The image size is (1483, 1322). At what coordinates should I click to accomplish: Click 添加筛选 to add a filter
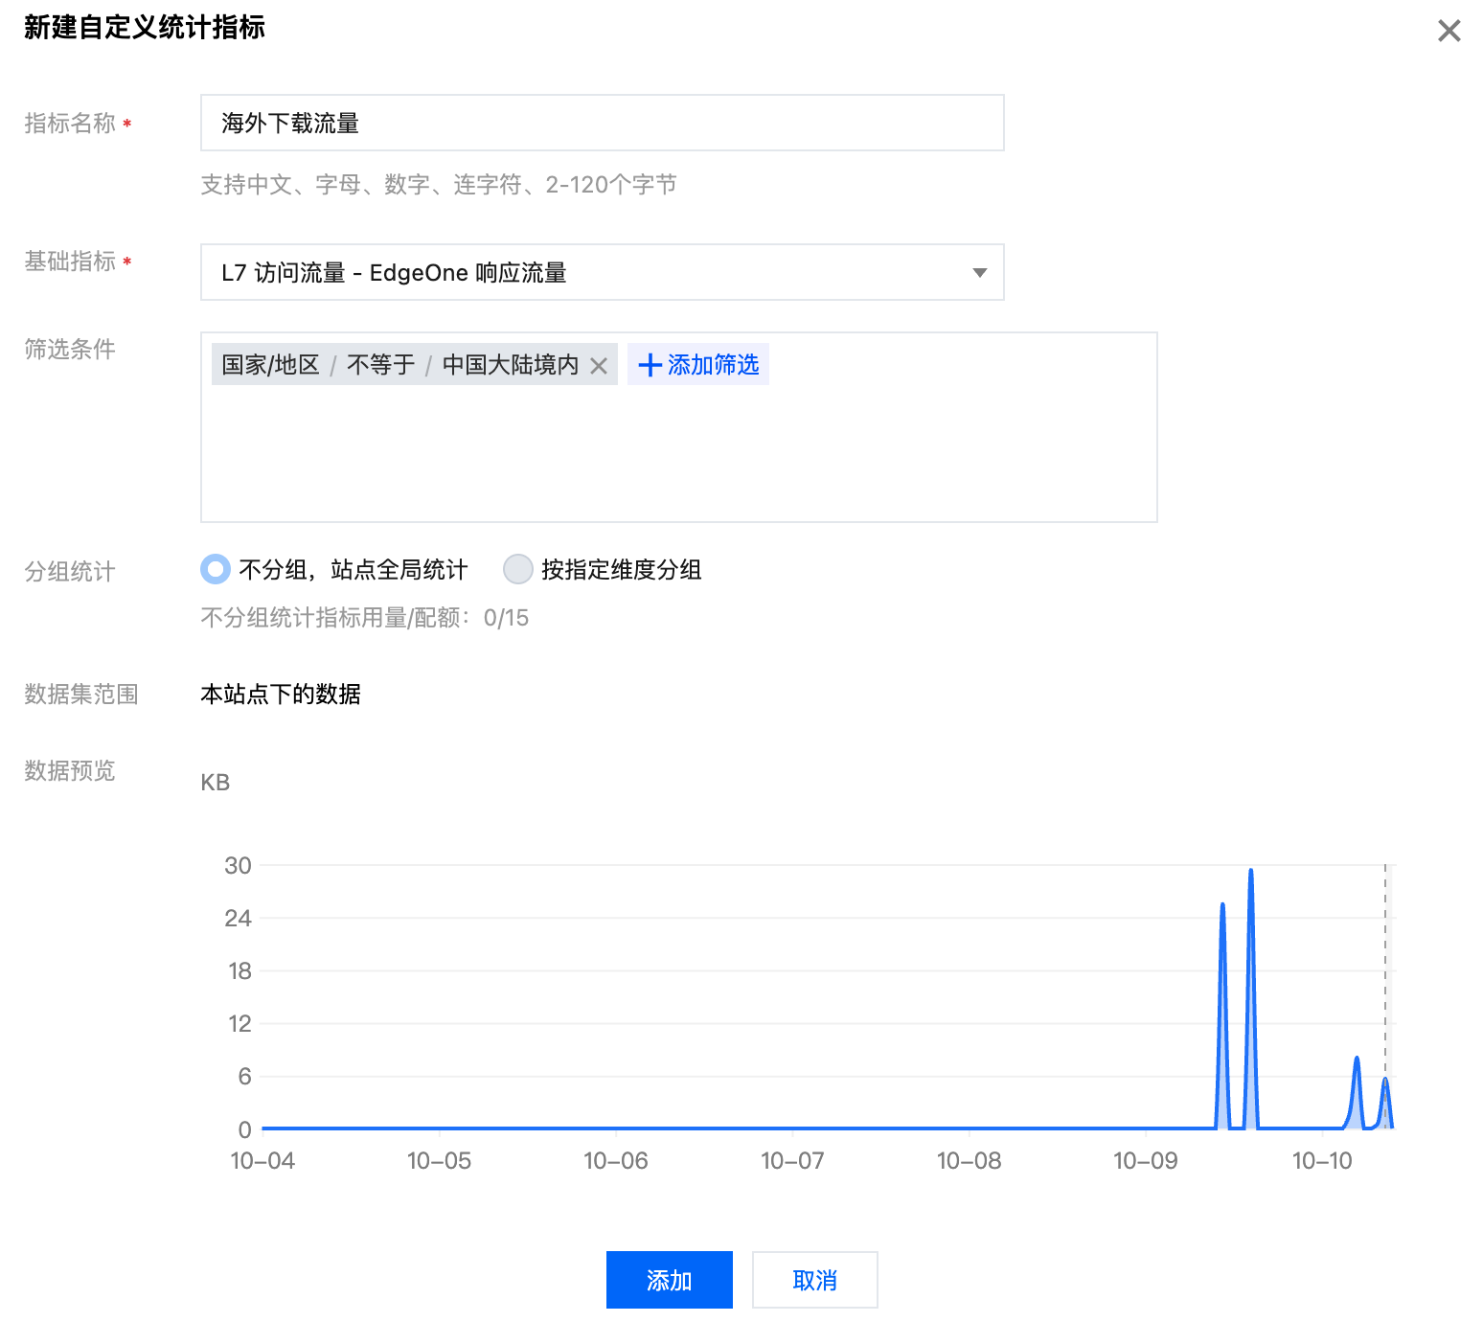coord(698,365)
